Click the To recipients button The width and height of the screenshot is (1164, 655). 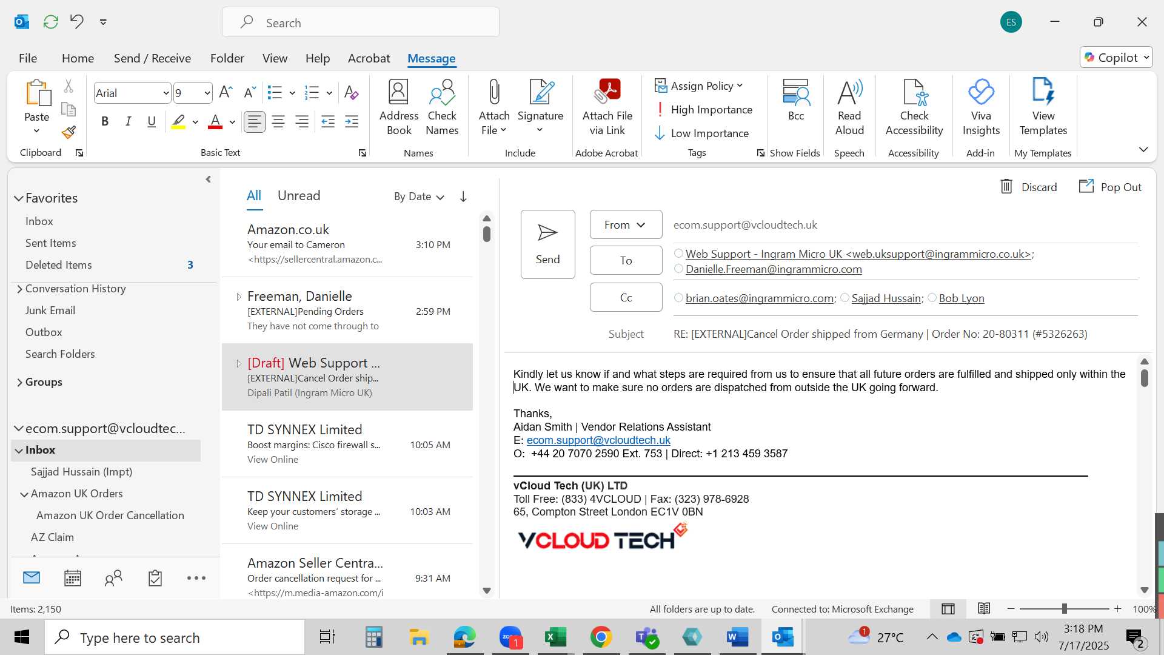[626, 260]
